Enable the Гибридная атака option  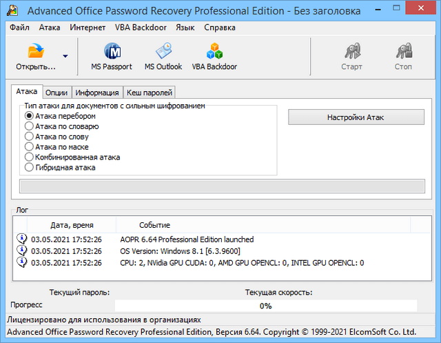coord(29,167)
